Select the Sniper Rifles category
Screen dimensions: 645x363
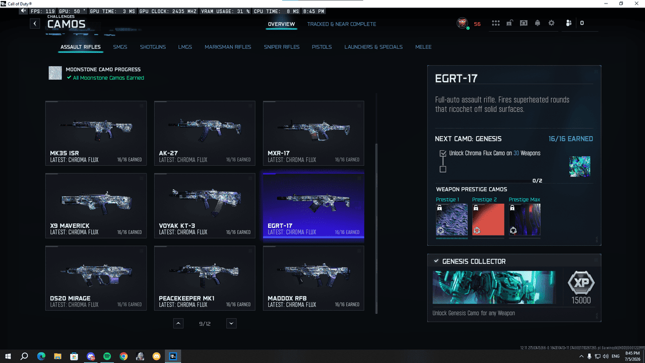[x=282, y=47]
